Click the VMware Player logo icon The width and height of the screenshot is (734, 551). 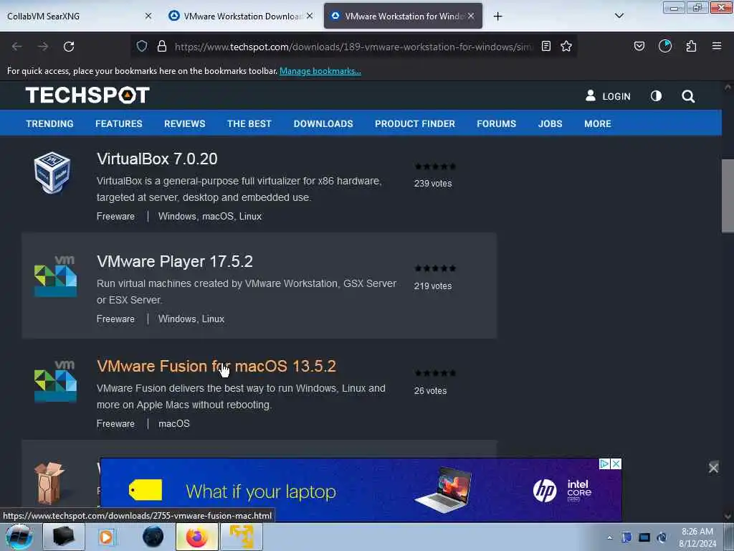(x=55, y=276)
